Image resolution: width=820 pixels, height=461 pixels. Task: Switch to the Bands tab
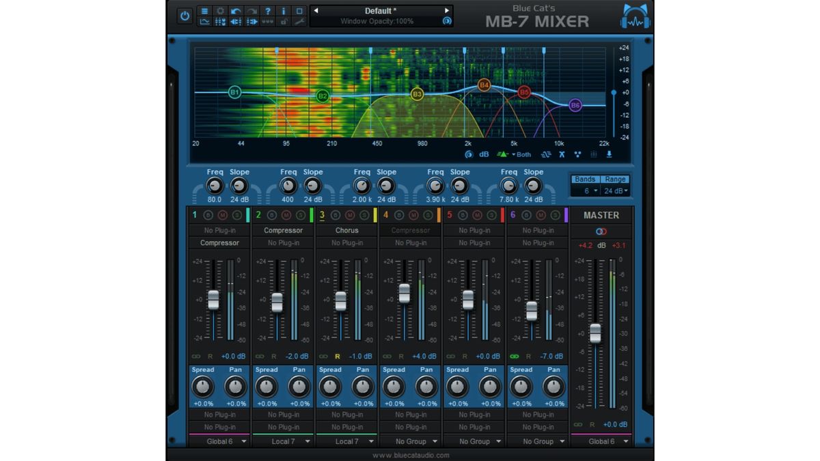(x=586, y=179)
